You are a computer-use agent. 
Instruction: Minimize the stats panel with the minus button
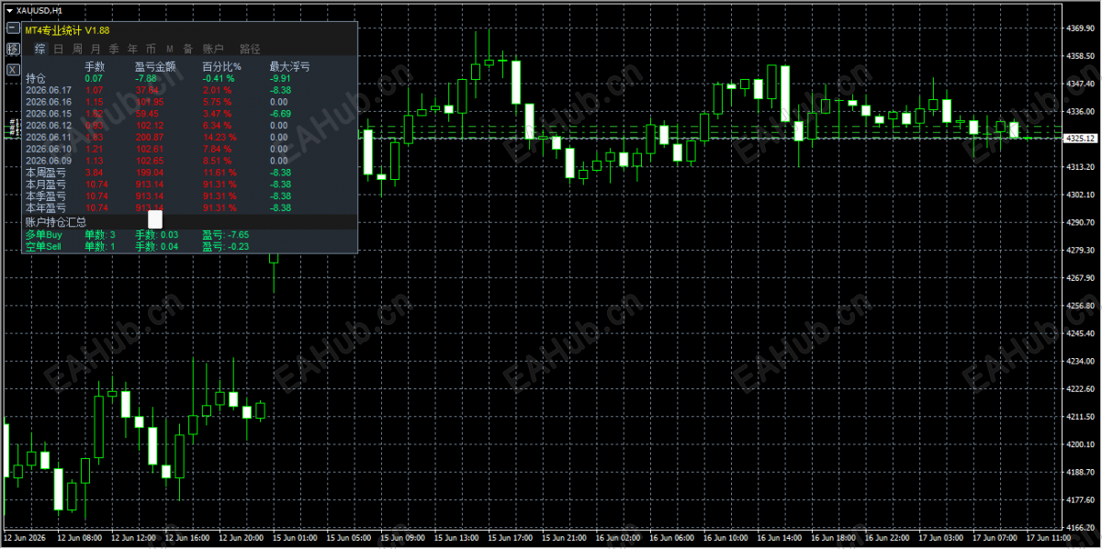tap(13, 29)
